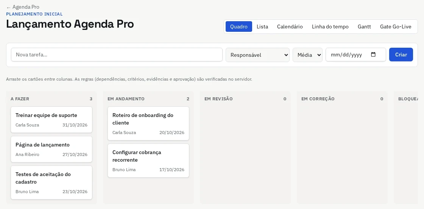
Task: Click Bruno Lima on Configurar cobrança card
Action: 124,170
